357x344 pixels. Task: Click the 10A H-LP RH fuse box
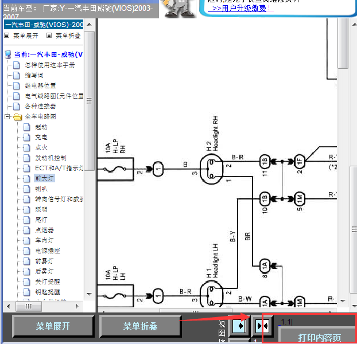(x=115, y=169)
